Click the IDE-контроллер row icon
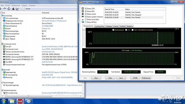The width and height of the screenshot is (185, 104). pyautogui.click(x=4, y=93)
